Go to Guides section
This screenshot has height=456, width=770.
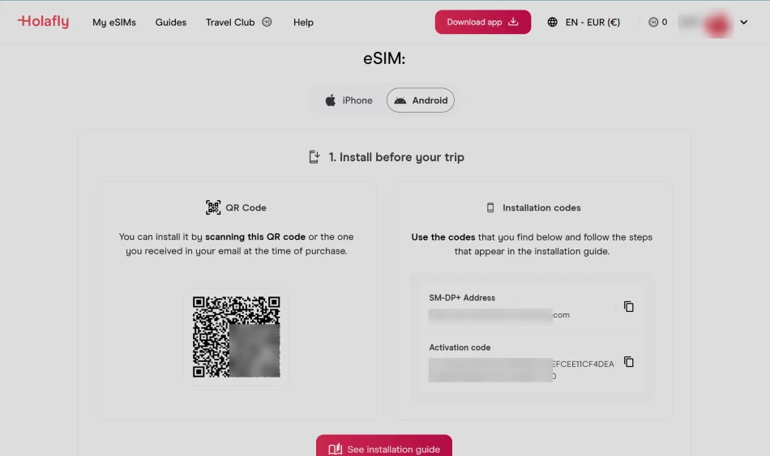pos(171,22)
